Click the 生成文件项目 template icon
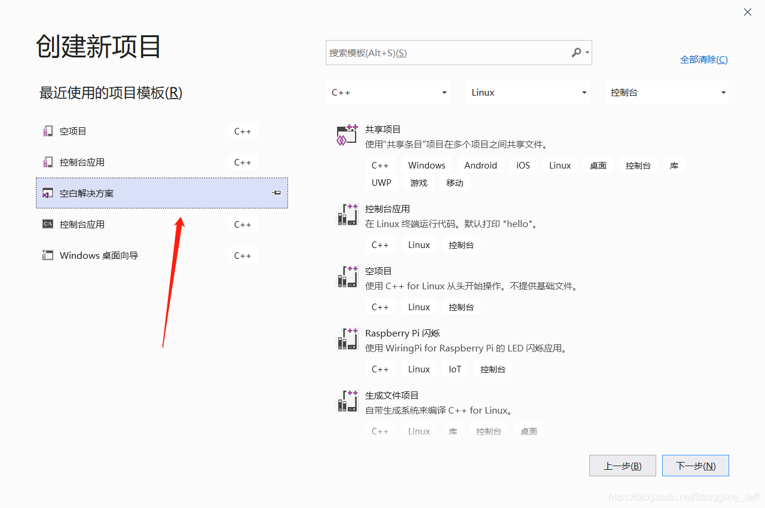 click(x=347, y=401)
